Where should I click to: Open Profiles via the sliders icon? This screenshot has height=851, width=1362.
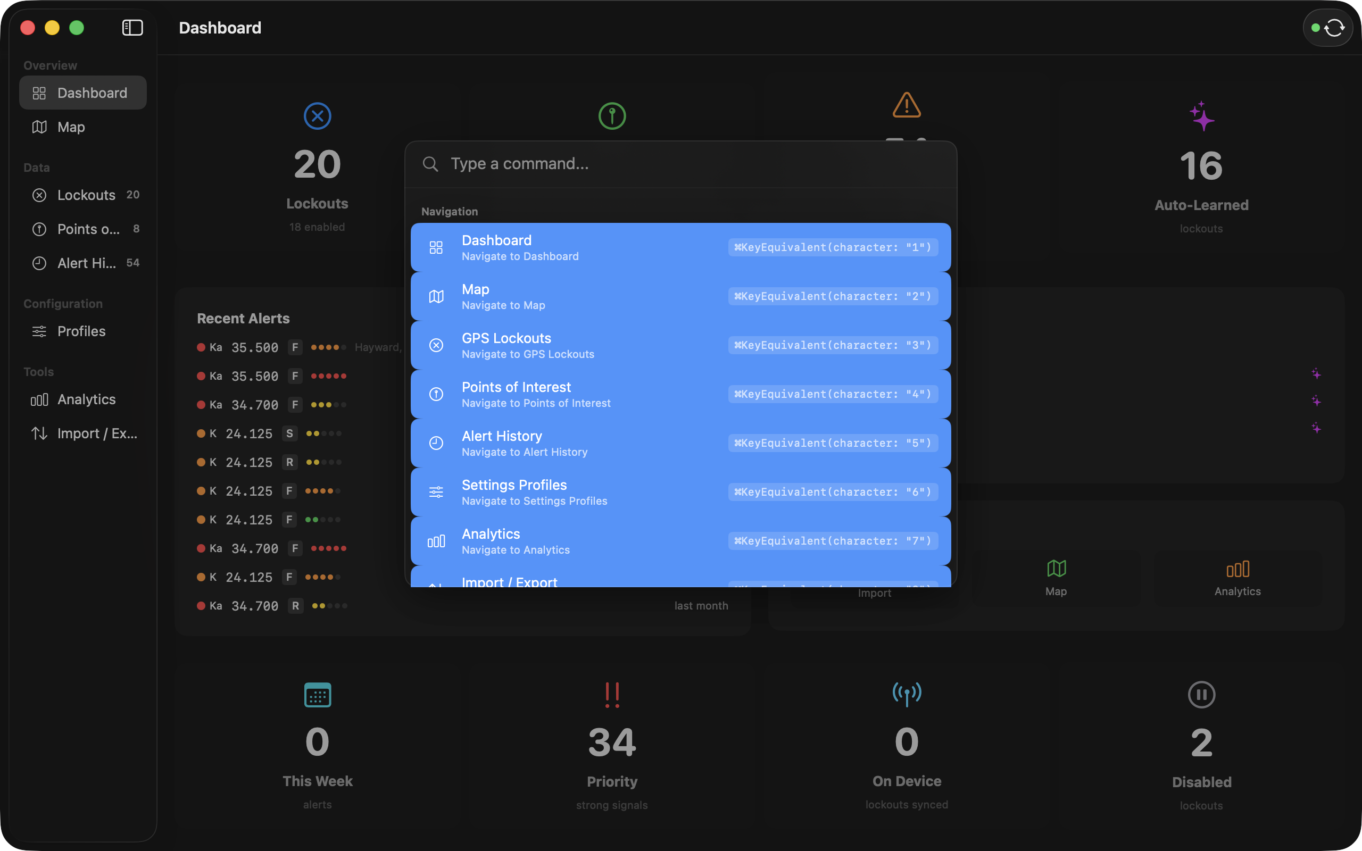39,331
